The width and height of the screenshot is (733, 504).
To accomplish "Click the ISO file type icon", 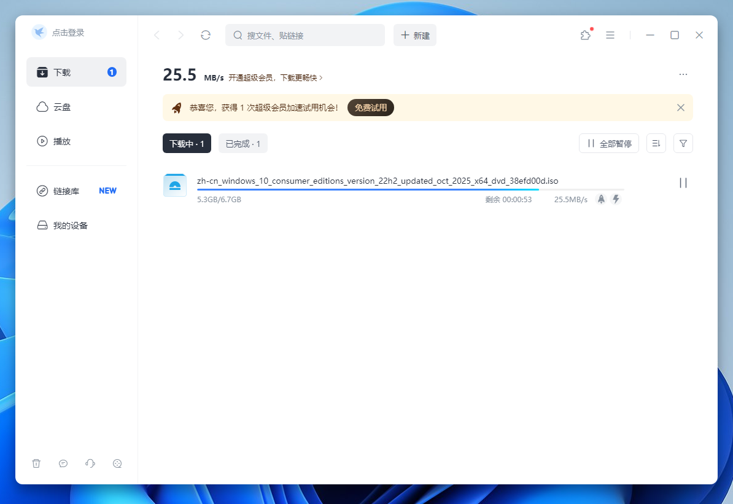I will pyautogui.click(x=175, y=186).
